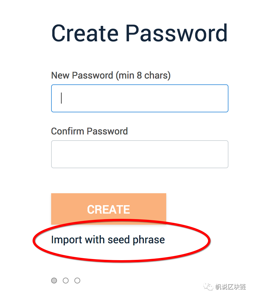The height and width of the screenshot is (298, 254).
Task: Select the third step indicator dot
Action: point(77,281)
